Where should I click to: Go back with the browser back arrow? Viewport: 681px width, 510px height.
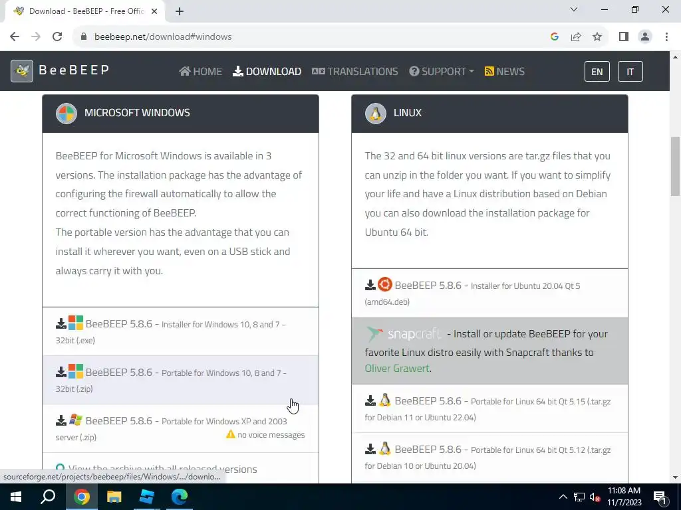coord(15,37)
